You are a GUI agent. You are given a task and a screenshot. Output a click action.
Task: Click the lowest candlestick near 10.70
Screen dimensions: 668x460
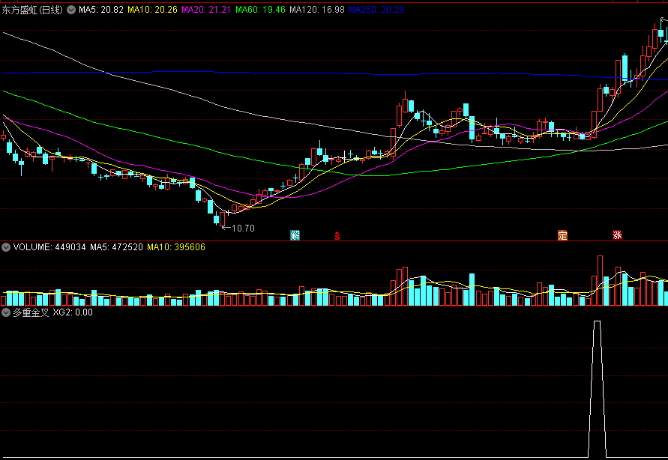click(x=222, y=220)
